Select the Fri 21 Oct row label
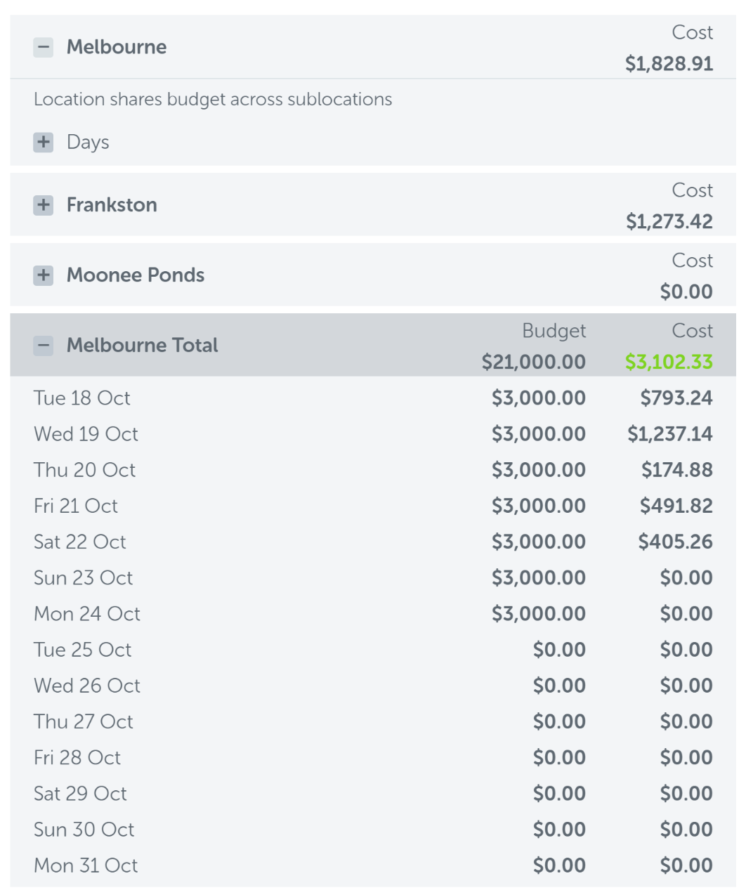Viewport: 746px width, 890px height. (x=76, y=506)
